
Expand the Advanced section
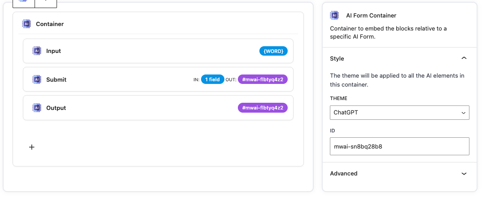[x=464, y=174]
